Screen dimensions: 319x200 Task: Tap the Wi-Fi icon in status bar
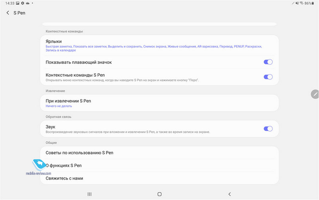pos(302,3)
